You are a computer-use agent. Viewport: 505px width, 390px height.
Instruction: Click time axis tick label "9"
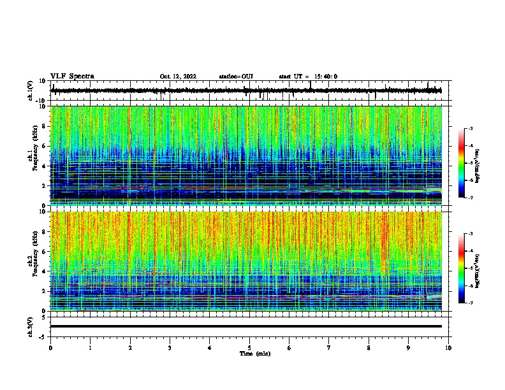[x=408, y=348]
